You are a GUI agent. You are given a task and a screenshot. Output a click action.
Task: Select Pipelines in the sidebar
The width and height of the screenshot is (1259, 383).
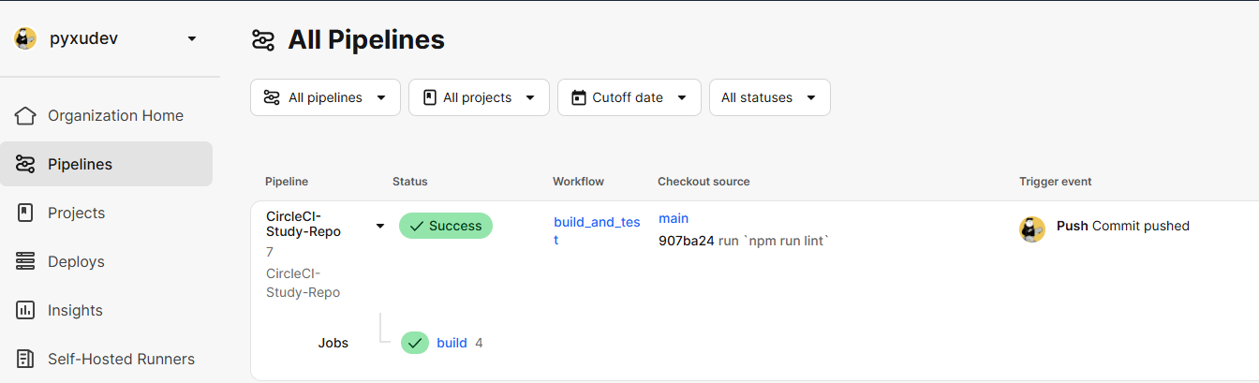coord(107,164)
